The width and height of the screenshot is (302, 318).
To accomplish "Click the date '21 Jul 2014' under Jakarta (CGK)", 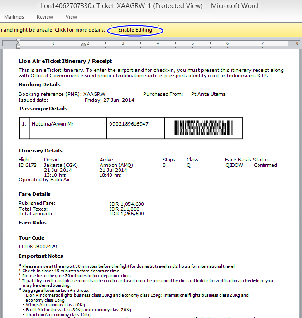I will click(x=58, y=170).
